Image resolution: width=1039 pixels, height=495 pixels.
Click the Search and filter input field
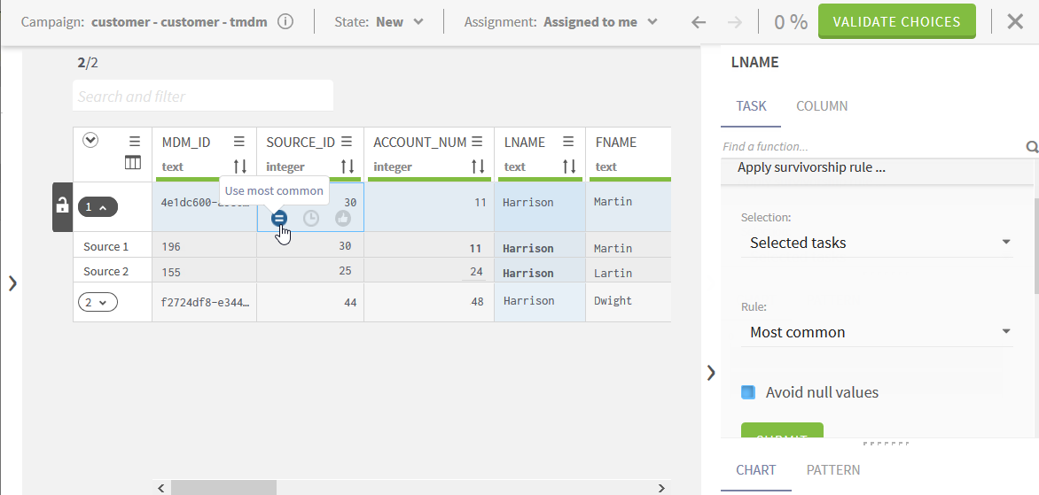pyautogui.click(x=203, y=97)
